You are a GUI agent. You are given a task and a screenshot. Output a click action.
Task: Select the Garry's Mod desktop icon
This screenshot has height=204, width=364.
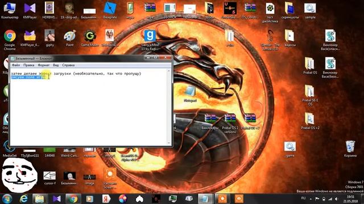tap(150, 40)
